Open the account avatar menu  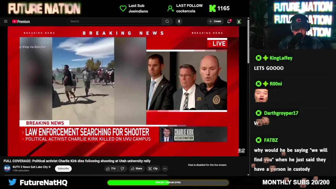tap(239, 22)
